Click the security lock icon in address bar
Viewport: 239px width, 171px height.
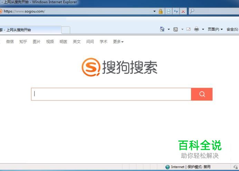pos(161,11)
